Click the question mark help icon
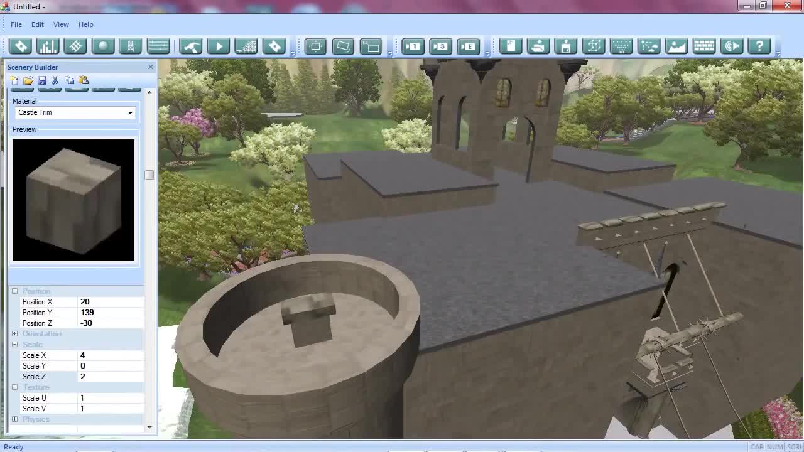Viewport: 804px width, 452px height. coord(759,46)
